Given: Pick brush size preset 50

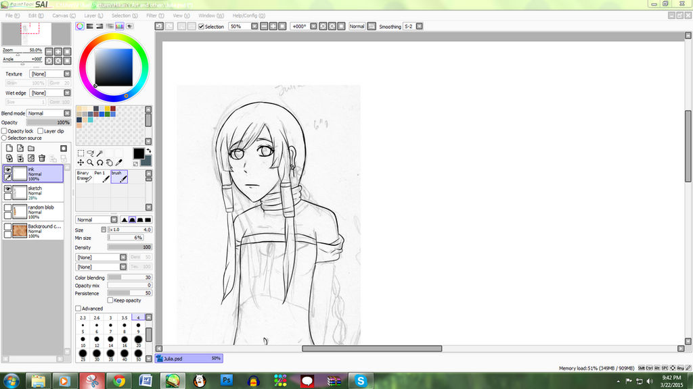Looking at the screenshot, I should 138,355.
